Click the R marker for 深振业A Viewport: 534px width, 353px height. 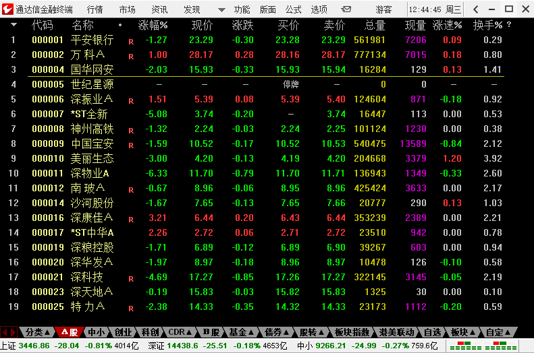click(131, 101)
